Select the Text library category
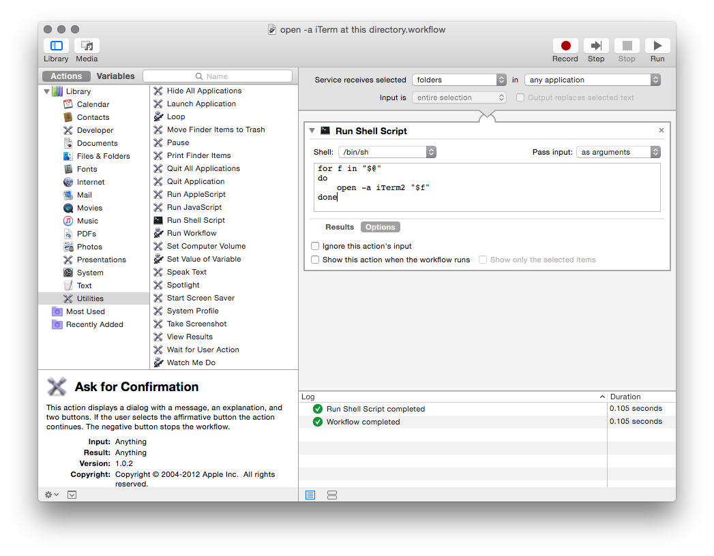Viewport: 714px width, 556px height. point(85,285)
